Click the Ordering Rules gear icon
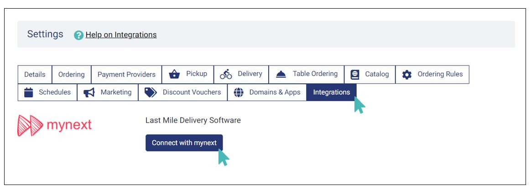The width and height of the screenshot is (531, 195). click(407, 75)
